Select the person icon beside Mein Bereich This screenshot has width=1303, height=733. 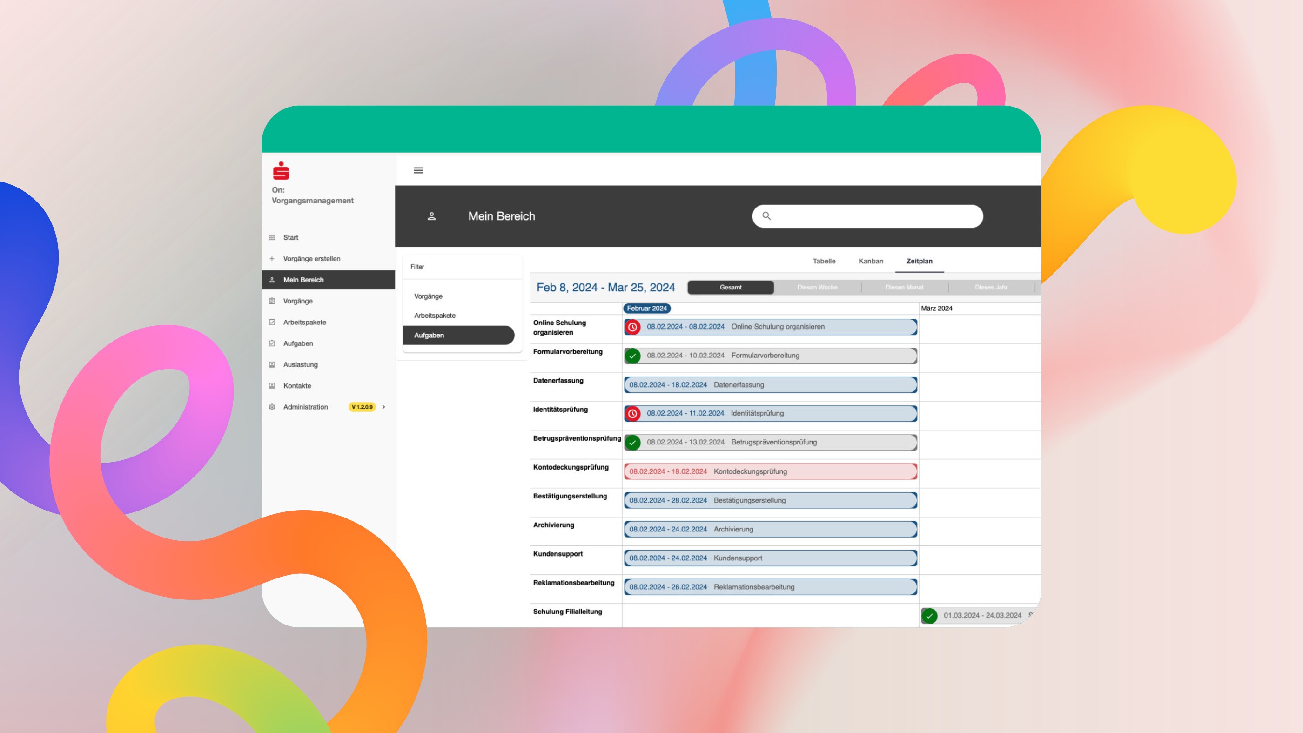[272, 280]
